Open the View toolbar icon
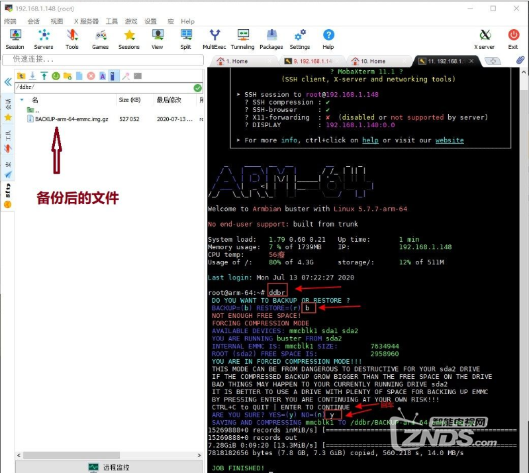 tap(157, 40)
